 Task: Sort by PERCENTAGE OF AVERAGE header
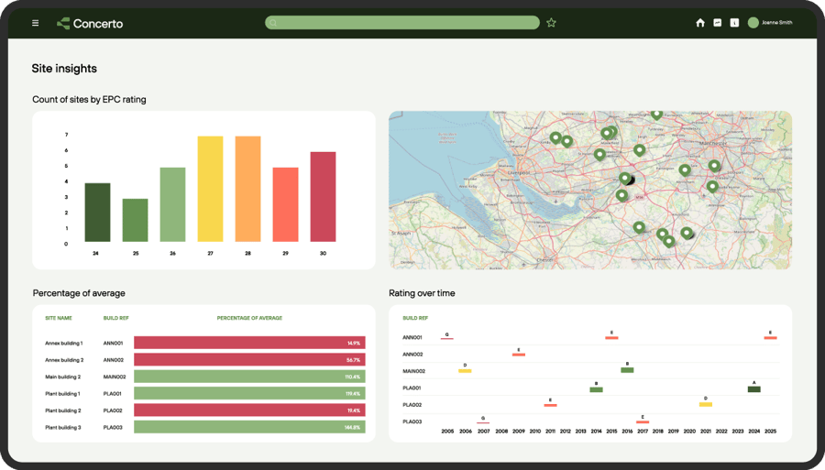pyautogui.click(x=249, y=318)
